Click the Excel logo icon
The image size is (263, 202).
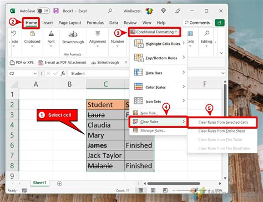(12, 11)
